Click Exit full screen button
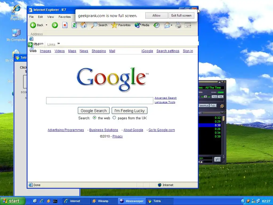This screenshot has height=205, width=273. 181,15
